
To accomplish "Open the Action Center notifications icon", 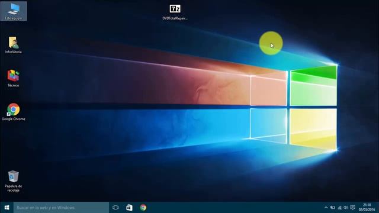I will (x=353, y=208).
